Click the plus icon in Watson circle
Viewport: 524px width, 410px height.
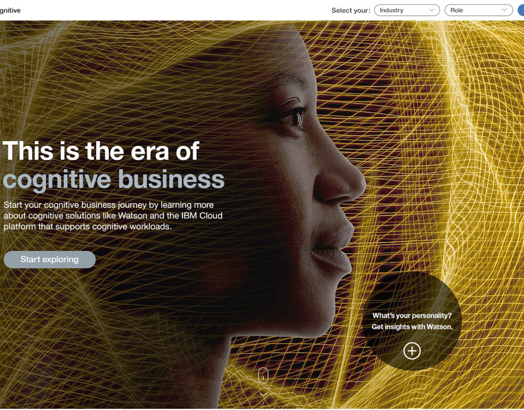[x=412, y=351]
